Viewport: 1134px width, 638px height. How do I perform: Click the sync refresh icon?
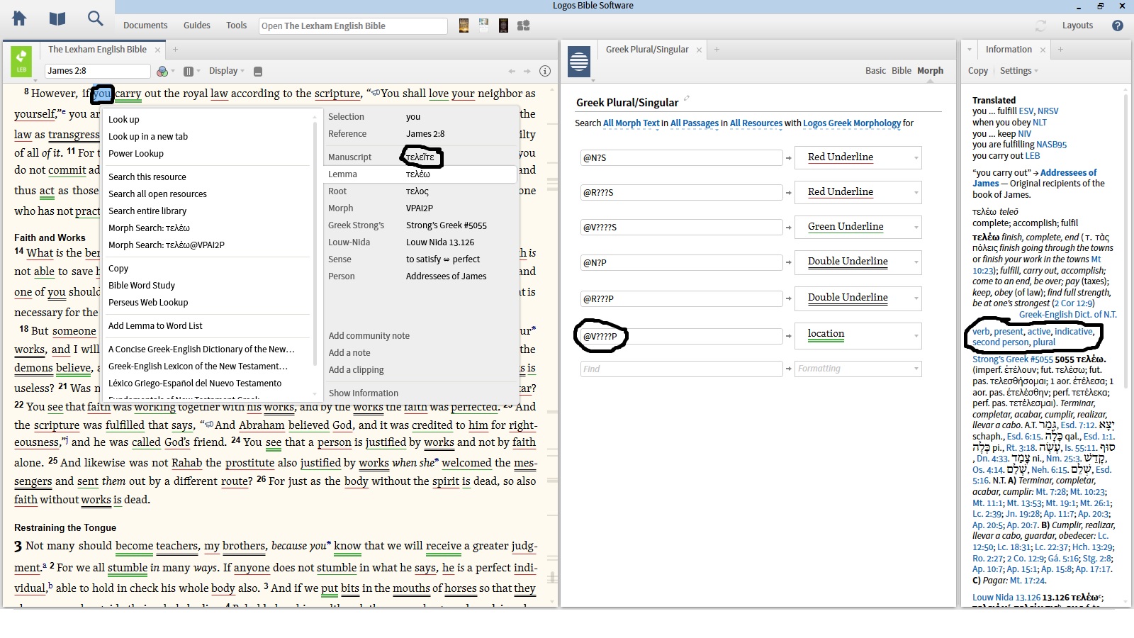point(1040,26)
